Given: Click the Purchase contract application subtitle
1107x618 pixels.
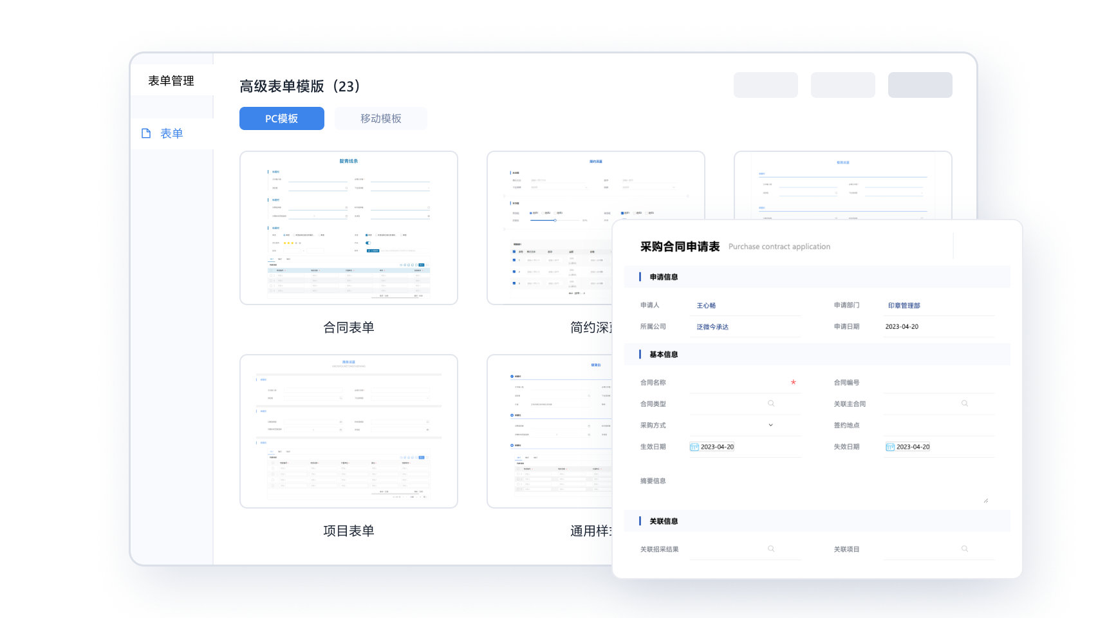Looking at the screenshot, I should [779, 247].
